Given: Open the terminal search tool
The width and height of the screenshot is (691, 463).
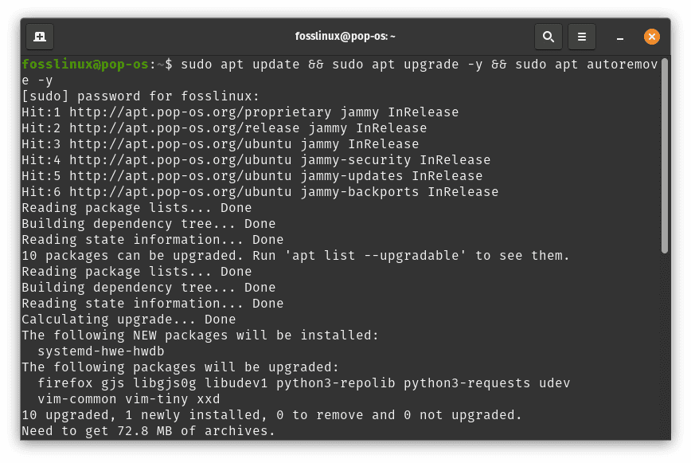Looking at the screenshot, I should (x=549, y=37).
